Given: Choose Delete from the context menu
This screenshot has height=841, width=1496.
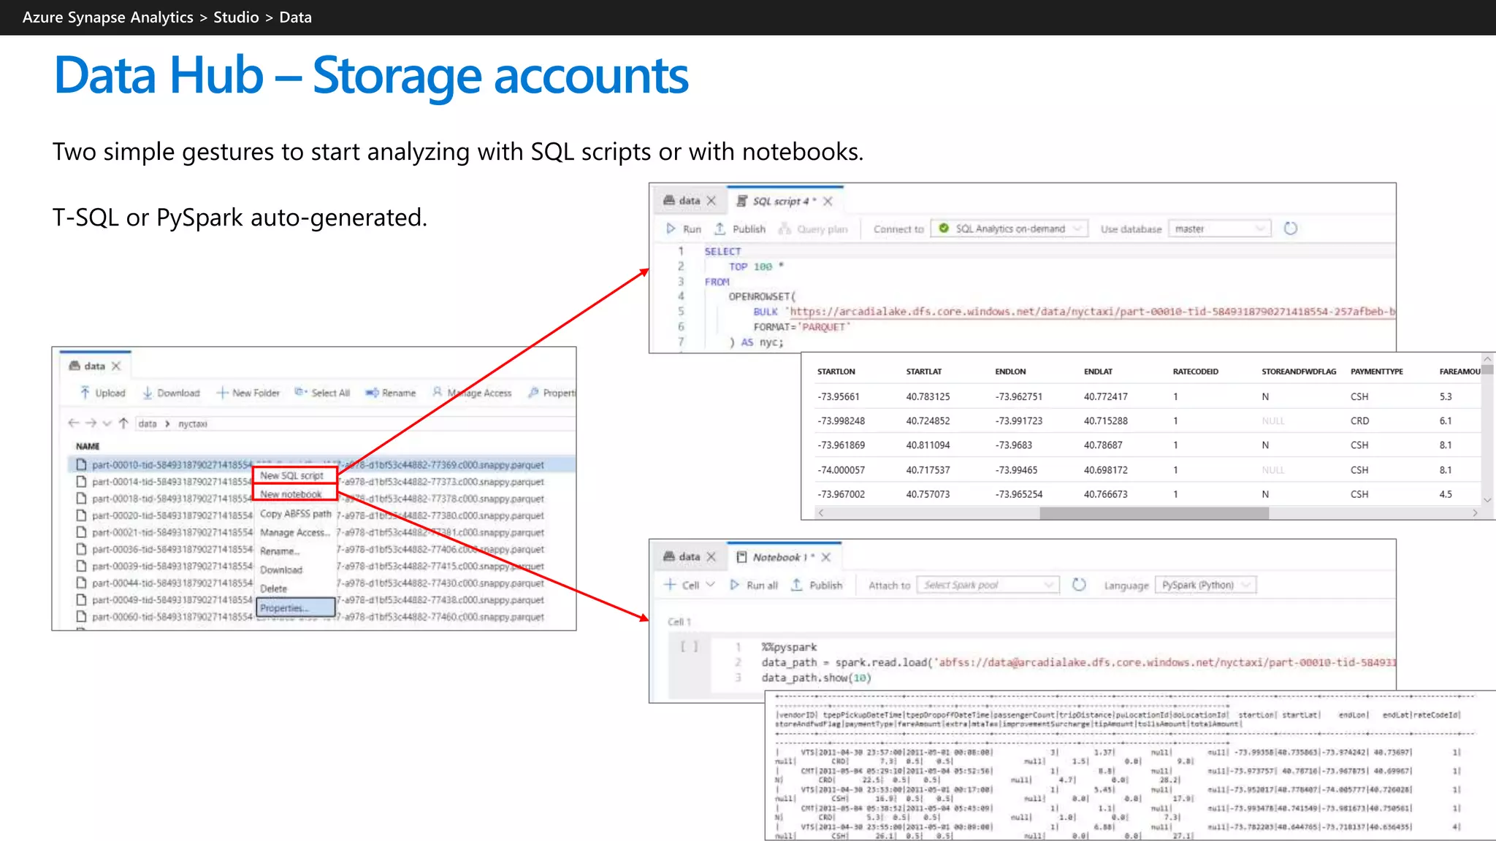Looking at the screenshot, I should 274,588.
